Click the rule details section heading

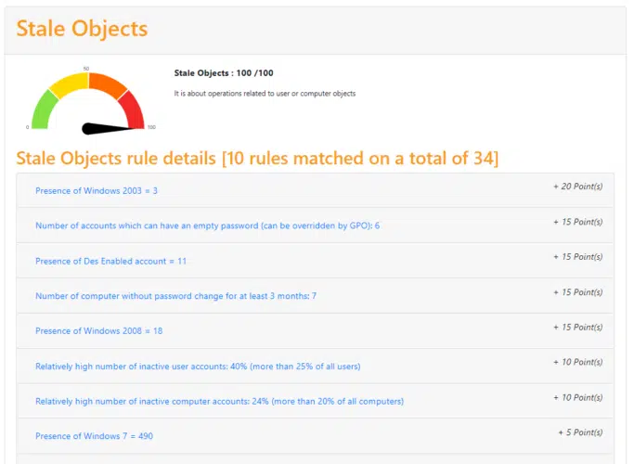[x=257, y=158]
